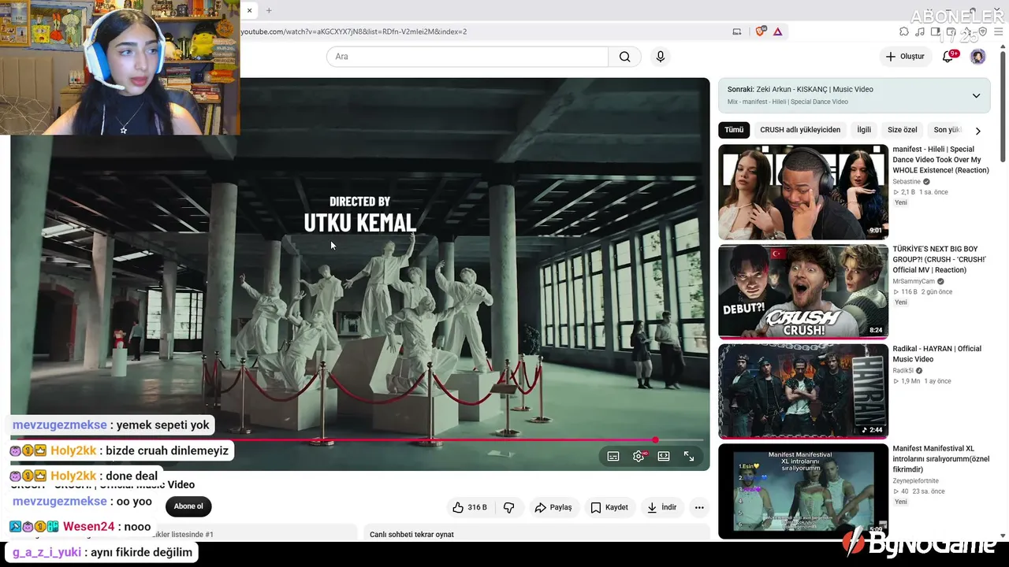
Task: Open the Radikal HAYRAN video thumbnail
Action: 803,391
